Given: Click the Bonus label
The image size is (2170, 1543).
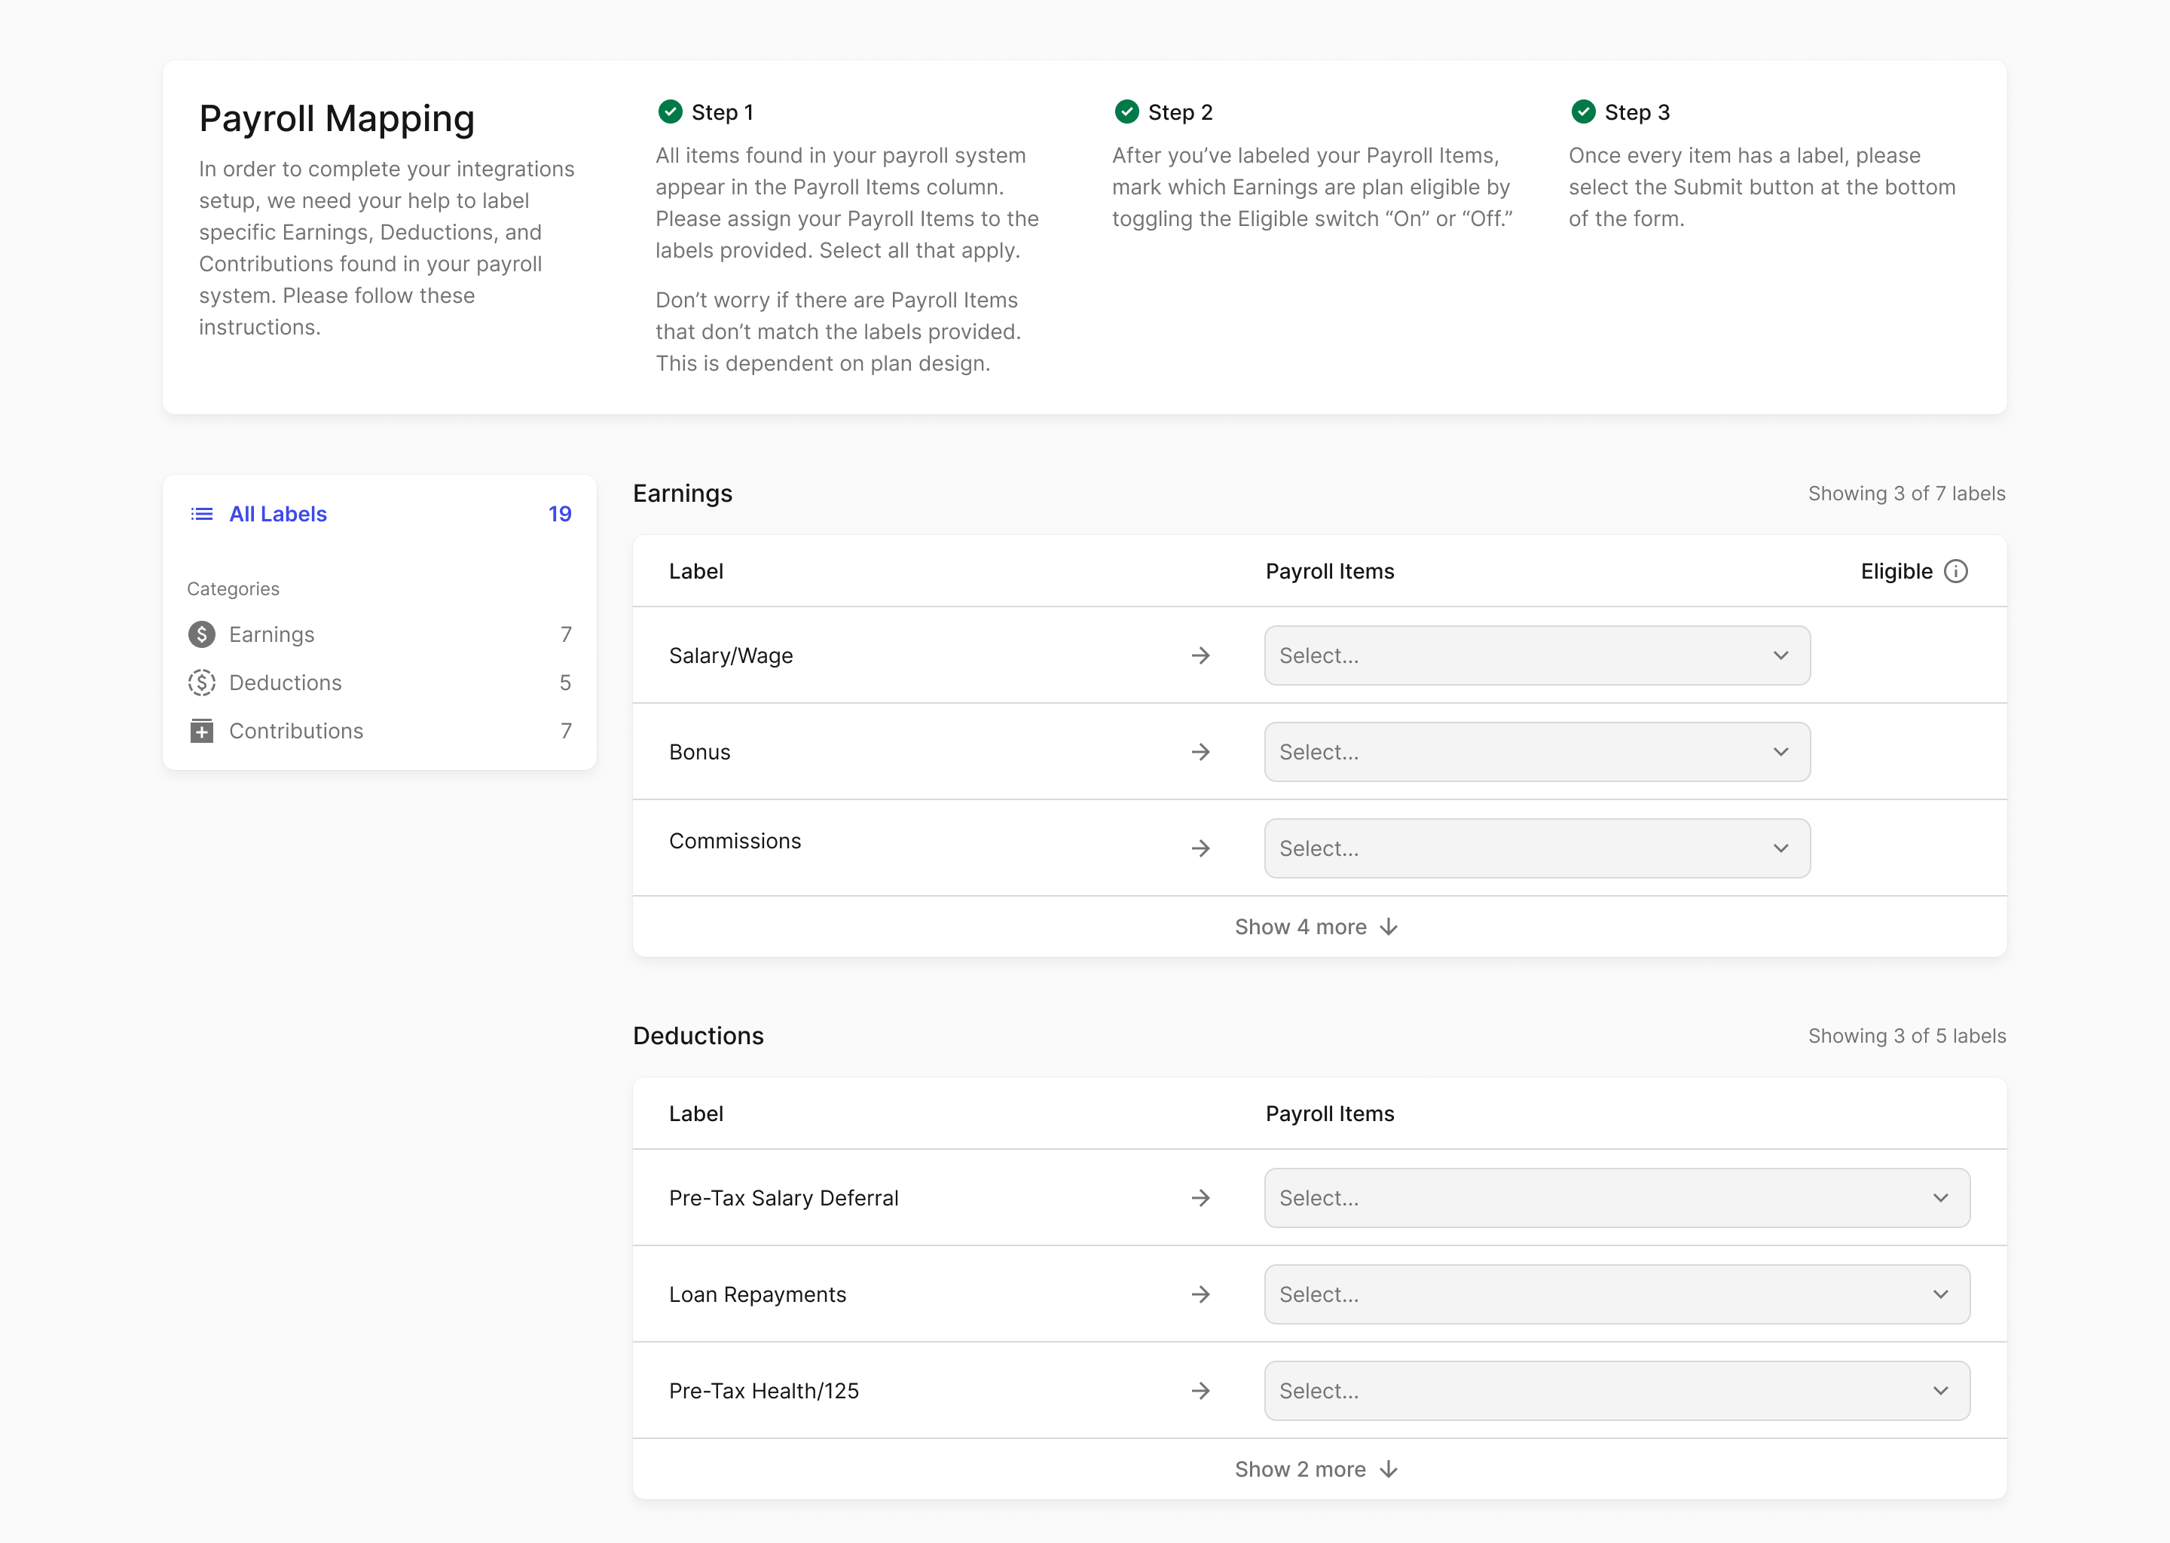Looking at the screenshot, I should (699, 752).
